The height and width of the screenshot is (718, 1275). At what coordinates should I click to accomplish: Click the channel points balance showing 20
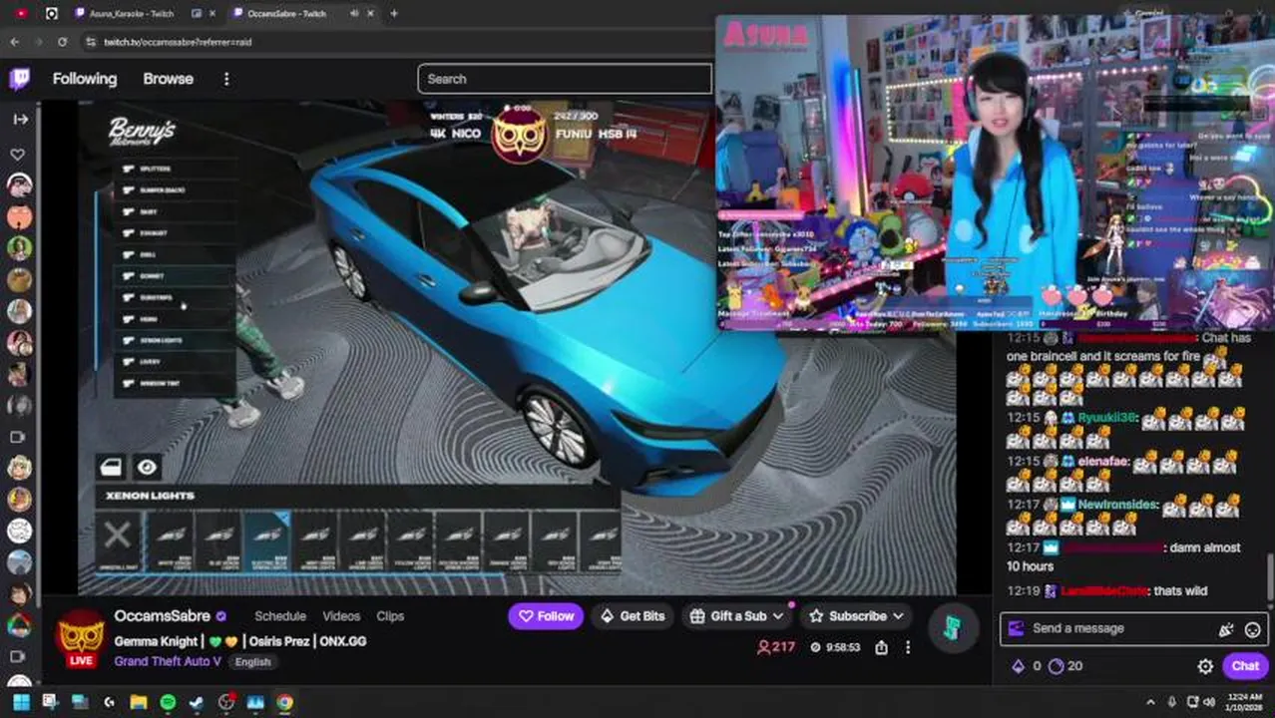pyautogui.click(x=1065, y=666)
